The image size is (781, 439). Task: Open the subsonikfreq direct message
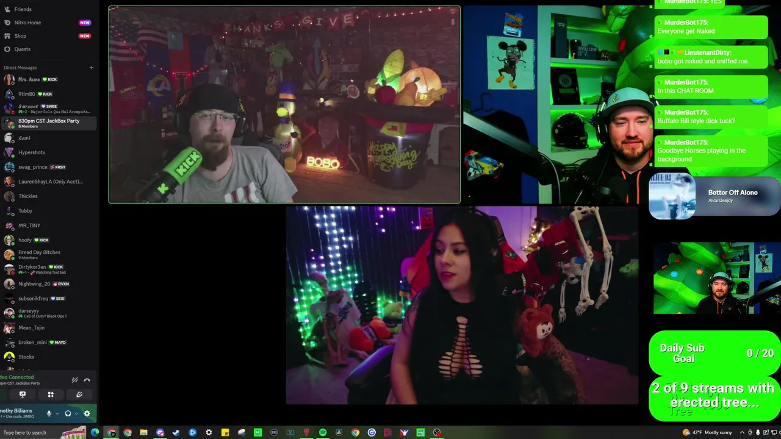[x=48, y=299]
